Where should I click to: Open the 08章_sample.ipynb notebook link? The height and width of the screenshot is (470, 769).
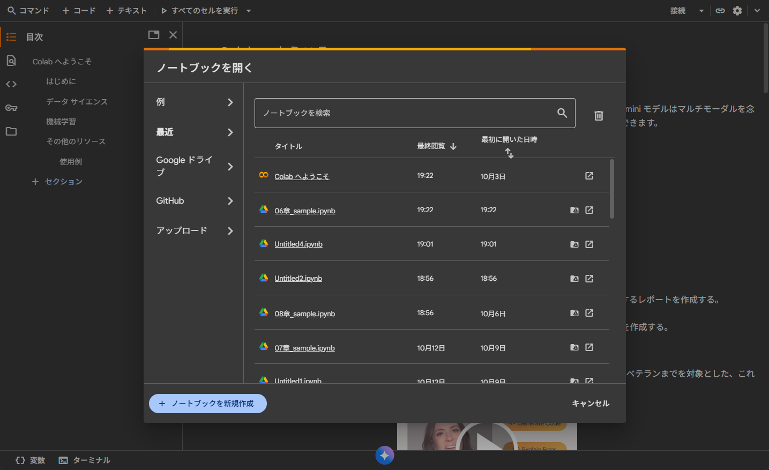coord(304,314)
